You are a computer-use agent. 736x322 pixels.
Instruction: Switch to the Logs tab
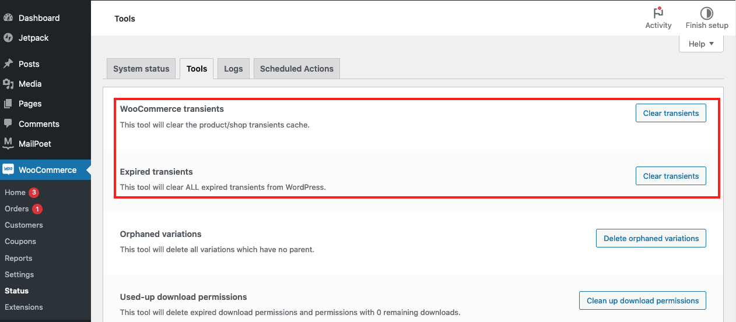233,69
